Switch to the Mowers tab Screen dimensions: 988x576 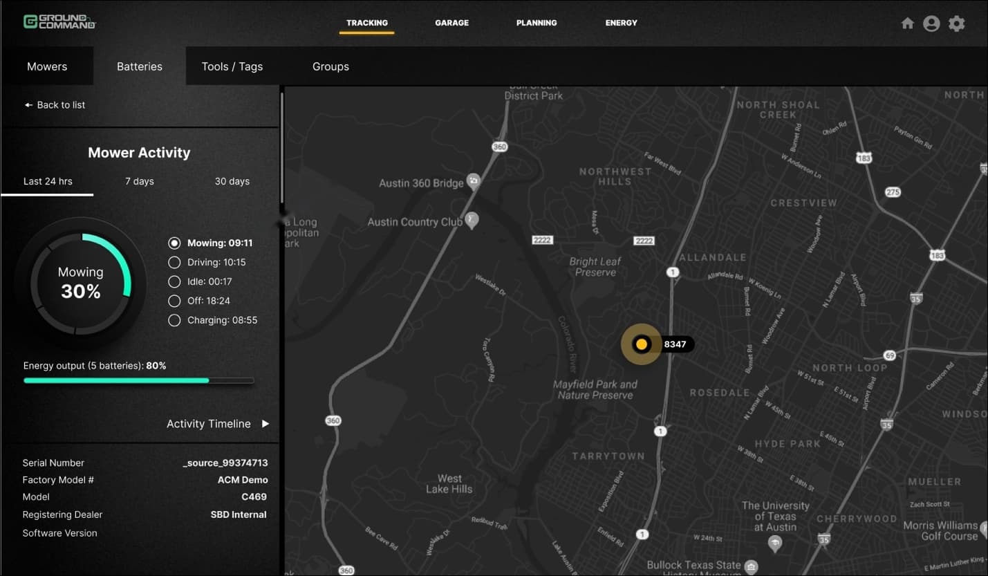click(47, 66)
